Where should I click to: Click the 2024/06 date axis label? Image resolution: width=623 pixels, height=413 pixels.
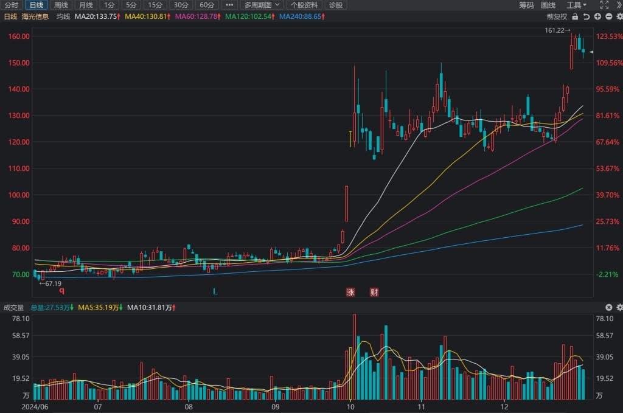(x=35, y=407)
